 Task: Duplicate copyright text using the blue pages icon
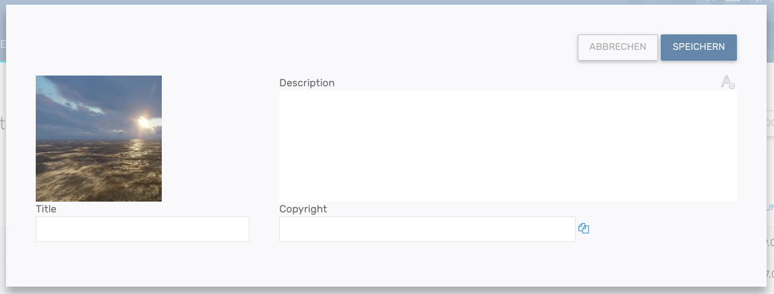(584, 229)
